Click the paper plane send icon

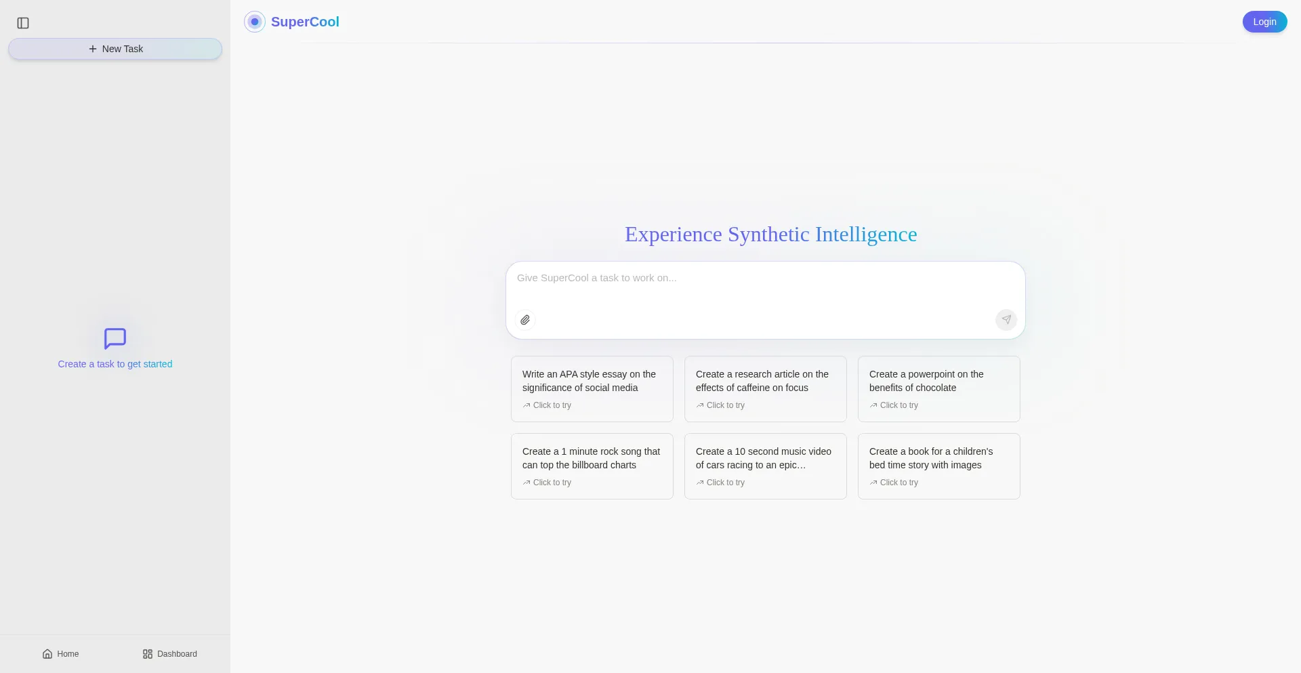[x=1006, y=320]
